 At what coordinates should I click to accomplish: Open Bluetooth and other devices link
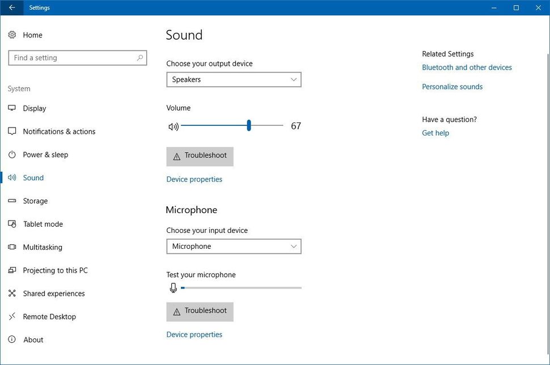click(467, 67)
